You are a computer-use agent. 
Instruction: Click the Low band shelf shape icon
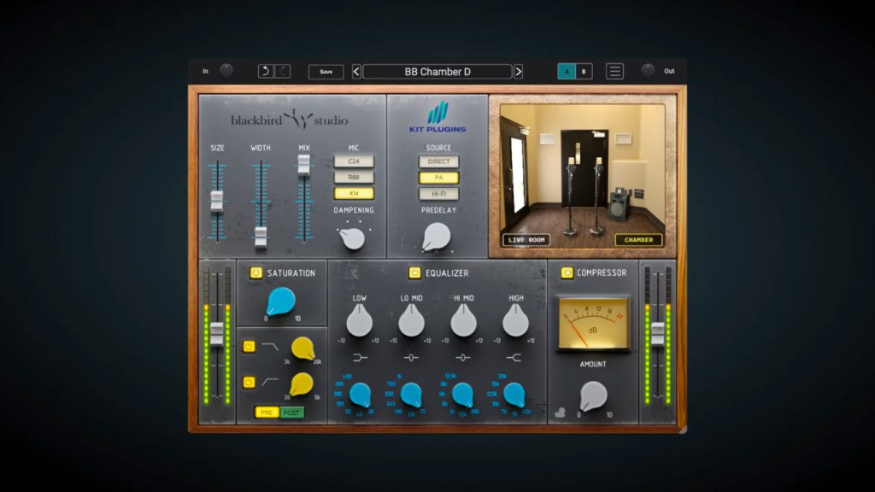pyautogui.click(x=360, y=358)
